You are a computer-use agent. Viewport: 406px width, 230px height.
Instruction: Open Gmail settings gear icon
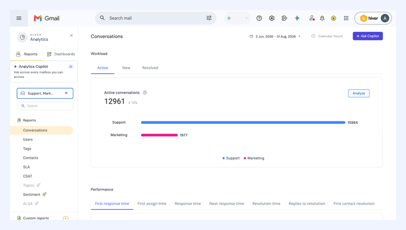click(272, 18)
